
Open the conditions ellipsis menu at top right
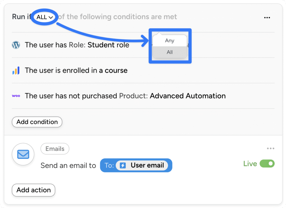tap(267, 17)
